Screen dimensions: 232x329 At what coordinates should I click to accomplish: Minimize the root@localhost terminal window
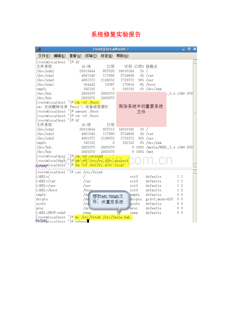click(184, 49)
